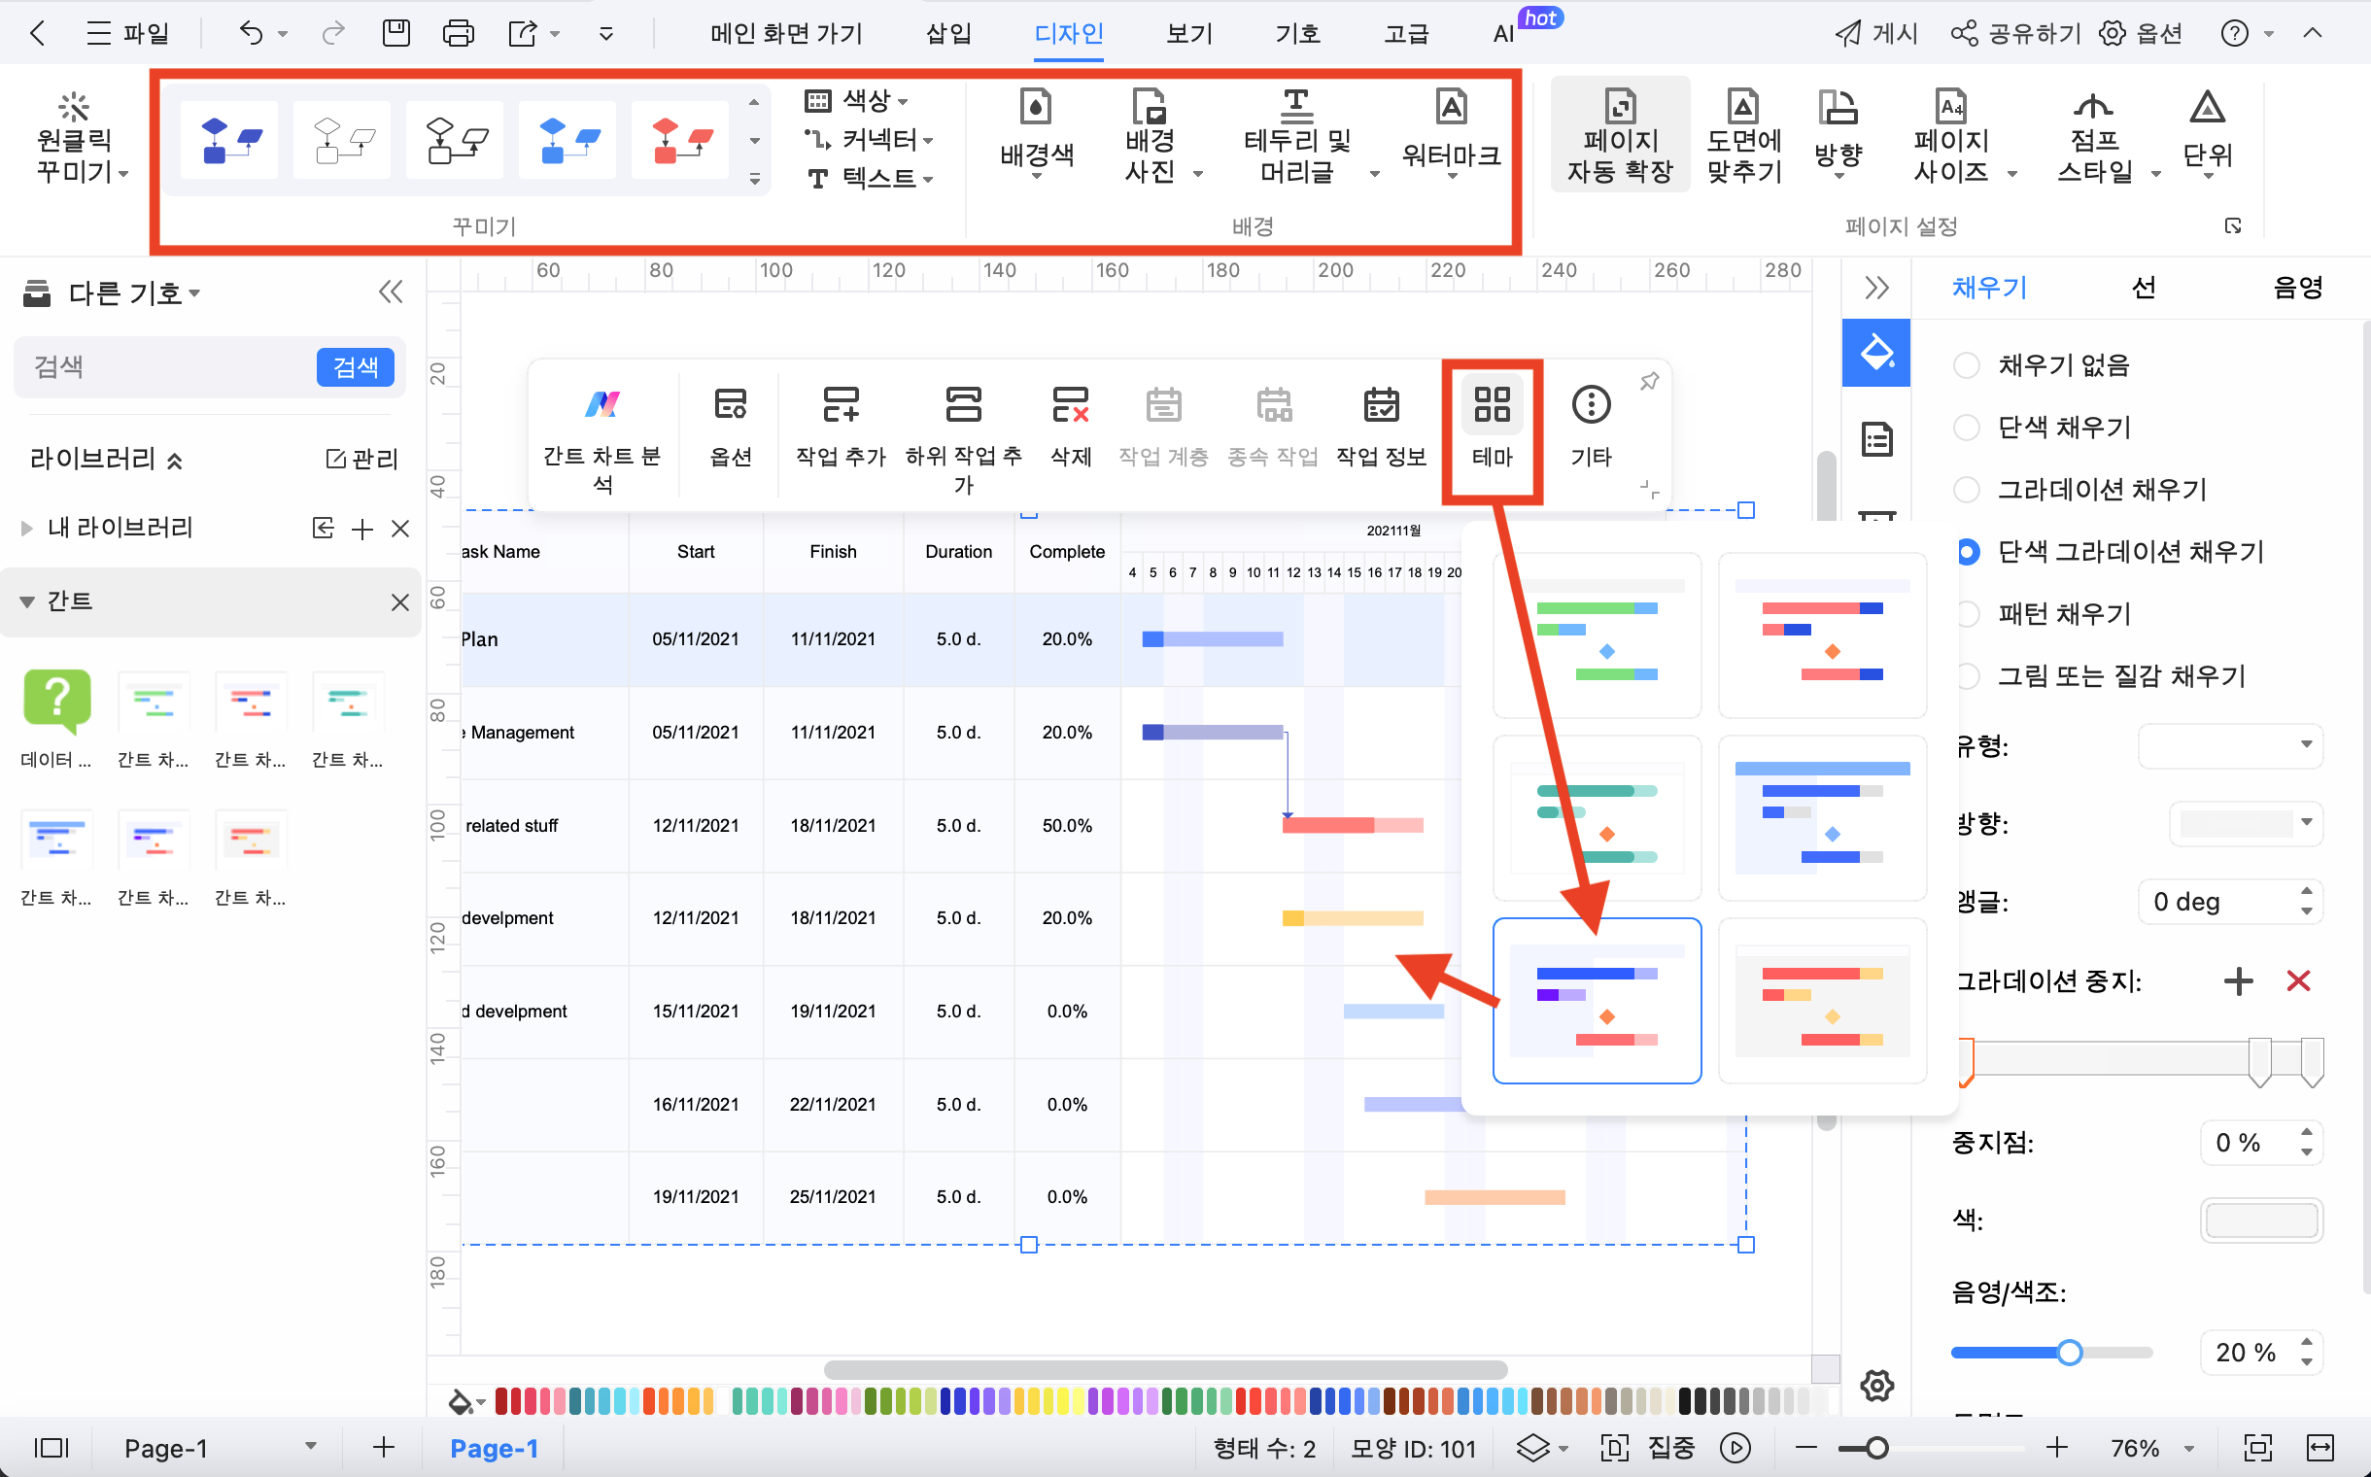Collapse right format panel with double chevron
Image resolution: width=2371 pixels, height=1477 pixels.
click(1875, 288)
